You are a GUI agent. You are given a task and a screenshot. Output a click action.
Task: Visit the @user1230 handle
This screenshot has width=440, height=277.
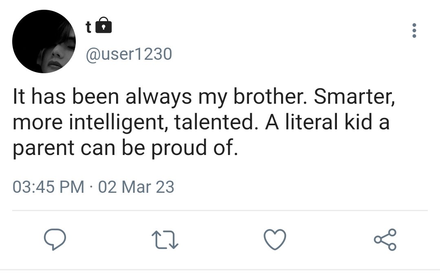coord(129,54)
